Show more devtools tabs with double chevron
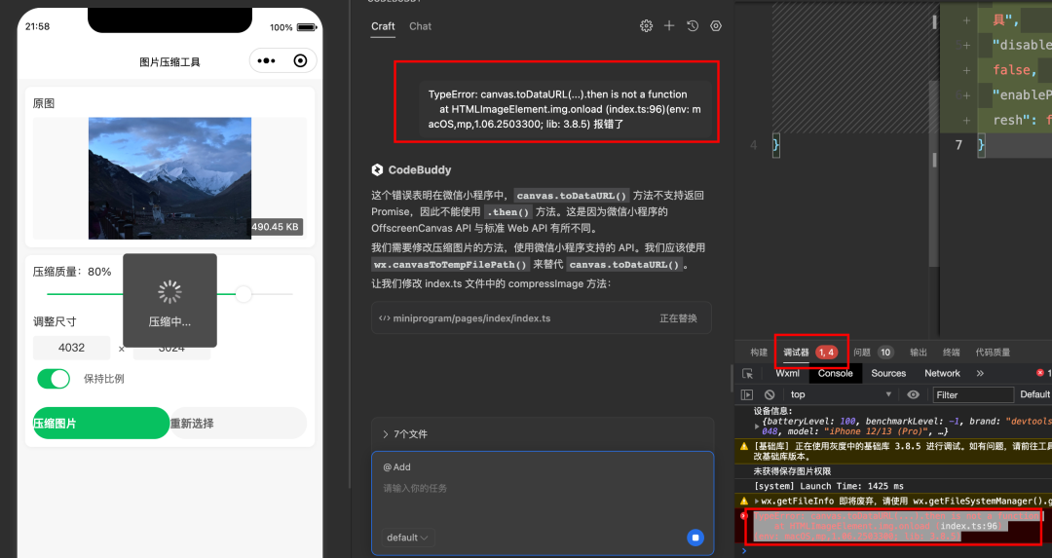Viewport: 1052px width, 558px height. (x=980, y=374)
